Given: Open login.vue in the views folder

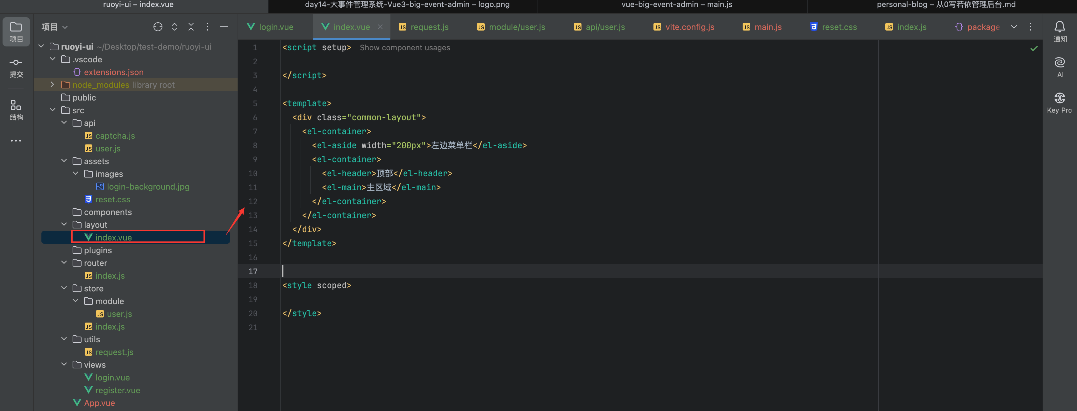Looking at the screenshot, I should pos(112,377).
